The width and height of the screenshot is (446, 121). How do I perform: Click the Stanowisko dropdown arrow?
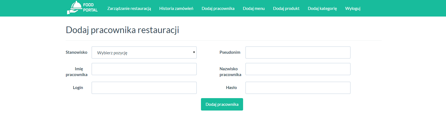pyautogui.click(x=194, y=52)
